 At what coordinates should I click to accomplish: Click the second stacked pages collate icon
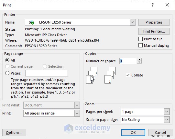(110, 75)
